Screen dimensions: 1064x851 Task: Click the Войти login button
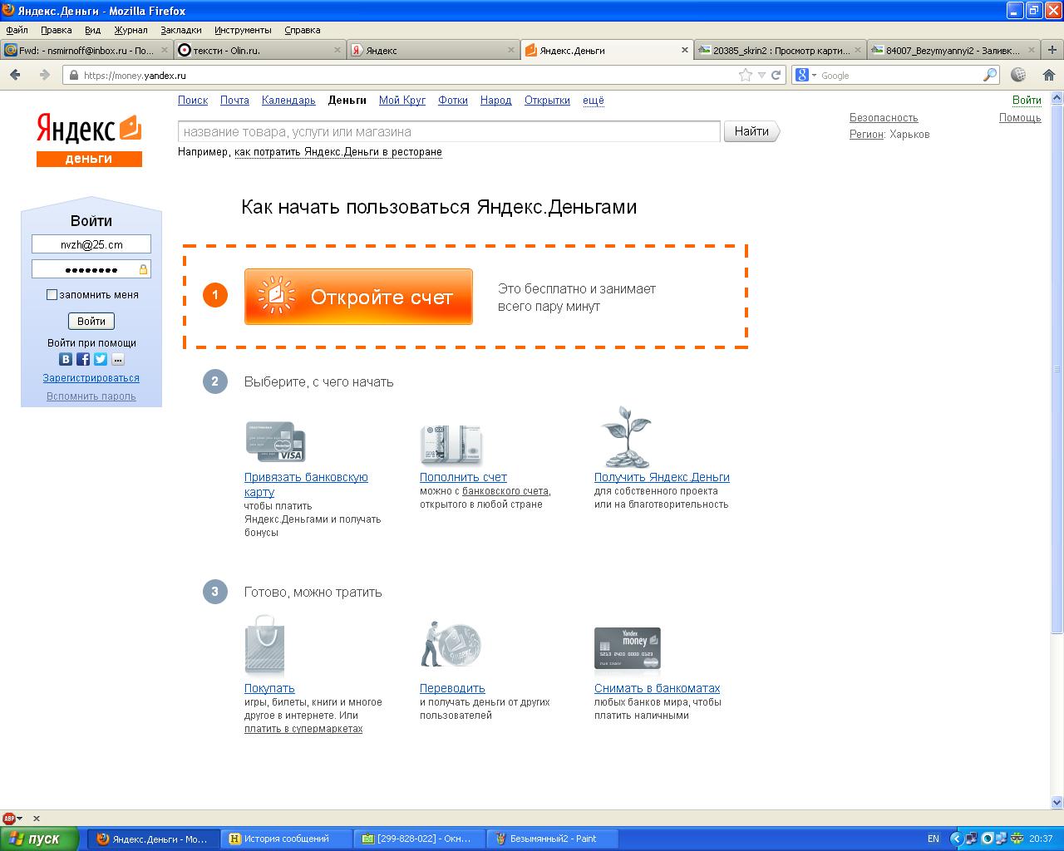(x=91, y=321)
